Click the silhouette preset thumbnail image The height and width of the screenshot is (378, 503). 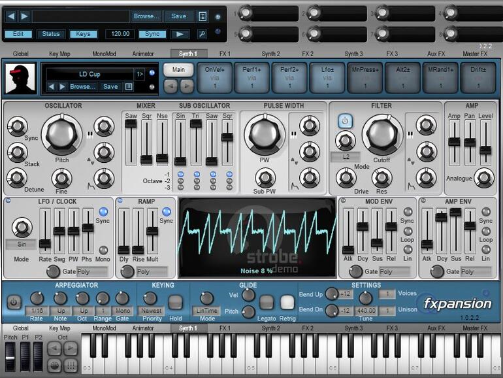tap(20, 78)
